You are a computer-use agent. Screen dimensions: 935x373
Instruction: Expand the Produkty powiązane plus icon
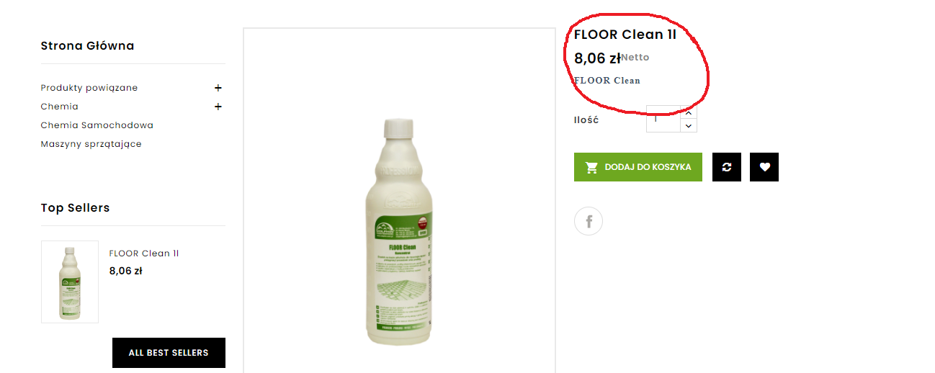point(218,88)
